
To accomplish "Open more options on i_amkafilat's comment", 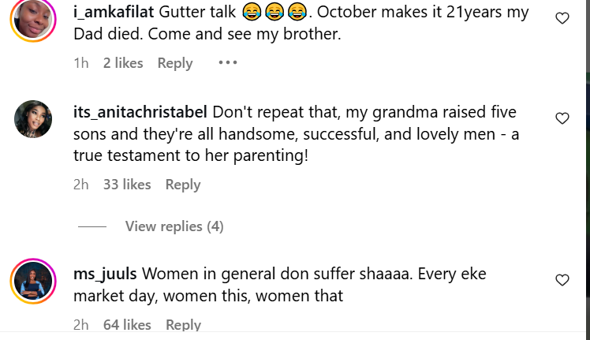I will point(227,63).
